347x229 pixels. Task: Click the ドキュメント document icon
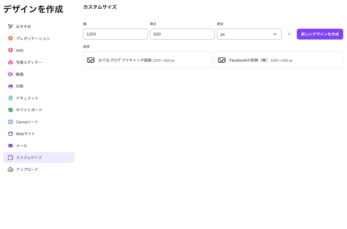[x=11, y=98]
